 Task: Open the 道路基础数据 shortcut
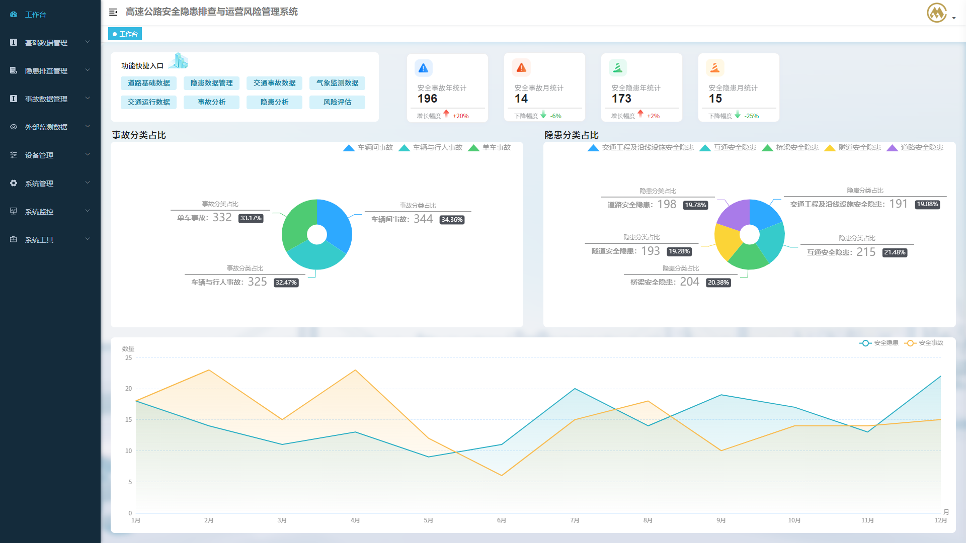tap(148, 83)
